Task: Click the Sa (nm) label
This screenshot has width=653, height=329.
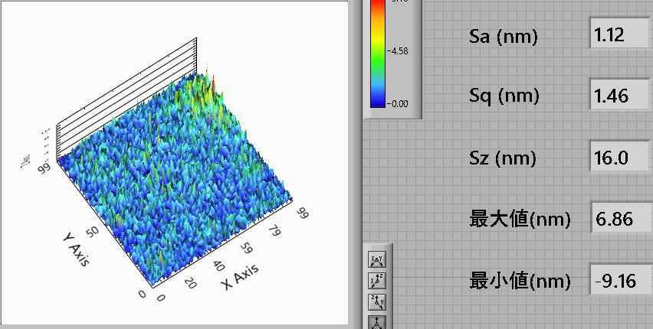Action: click(x=503, y=36)
